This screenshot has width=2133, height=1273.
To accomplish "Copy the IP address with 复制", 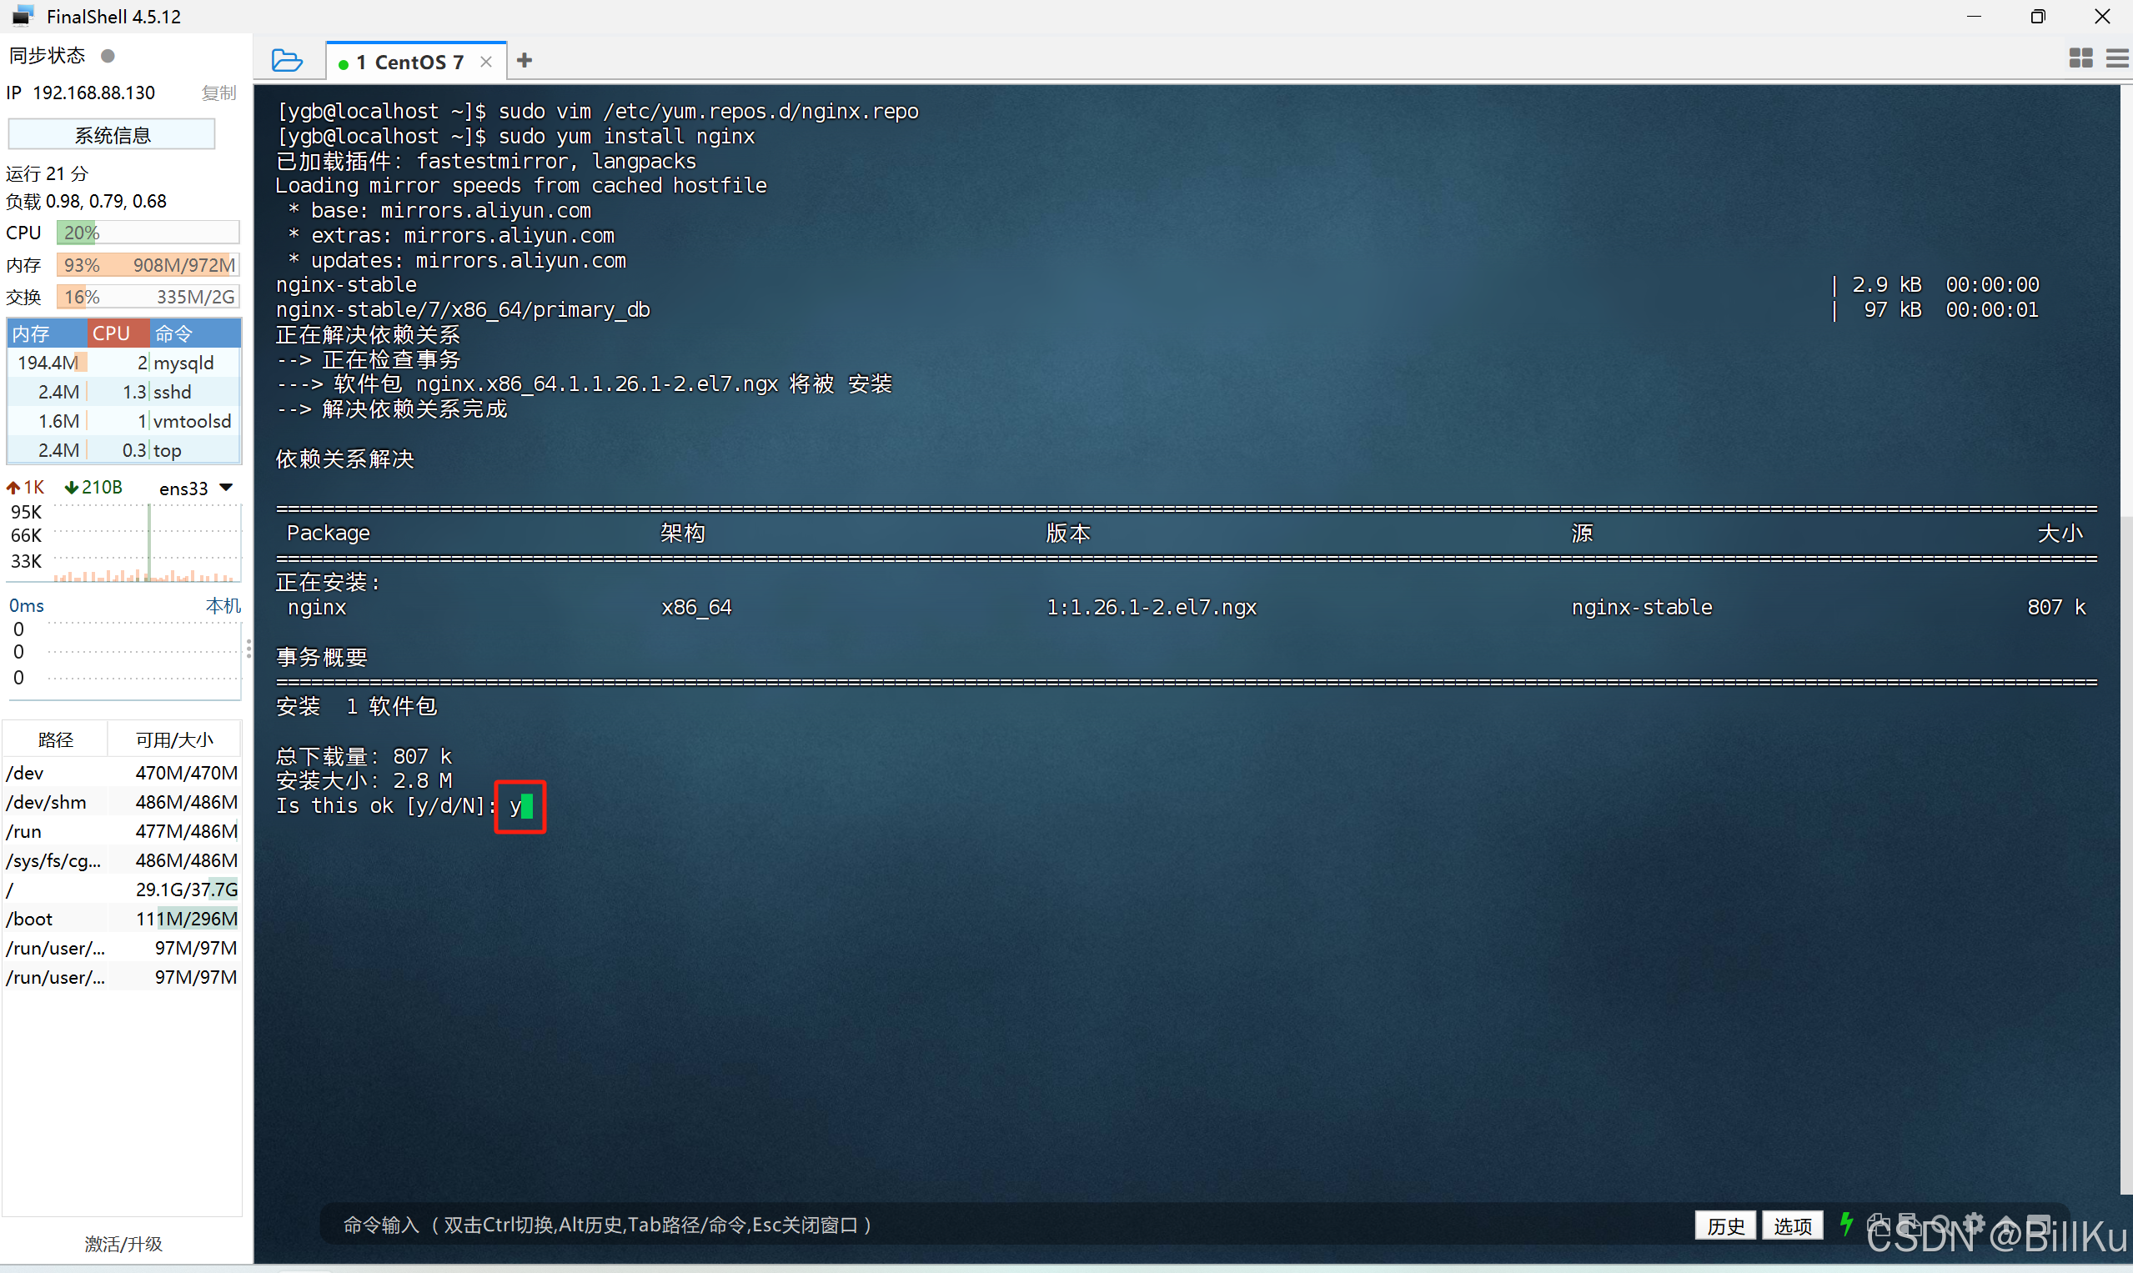I will [x=218, y=93].
